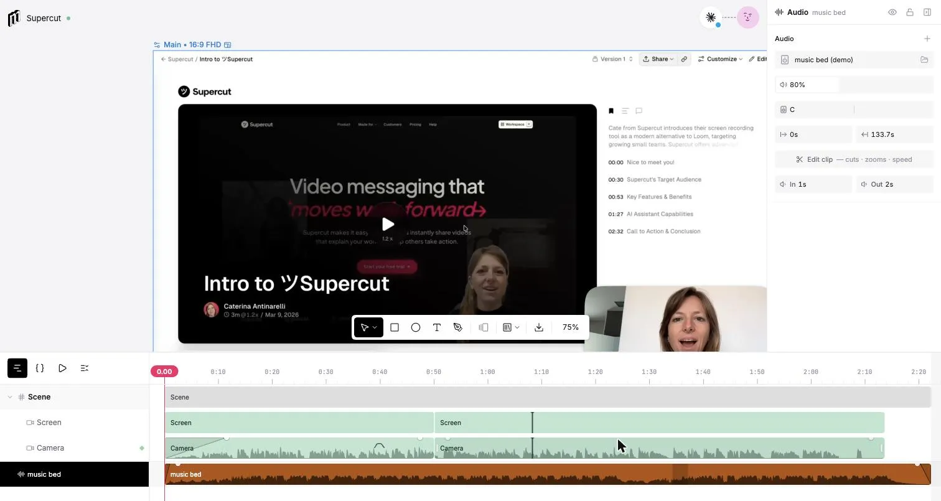Open the pink face user avatar
This screenshot has height=501, width=941.
tap(748, 17)
